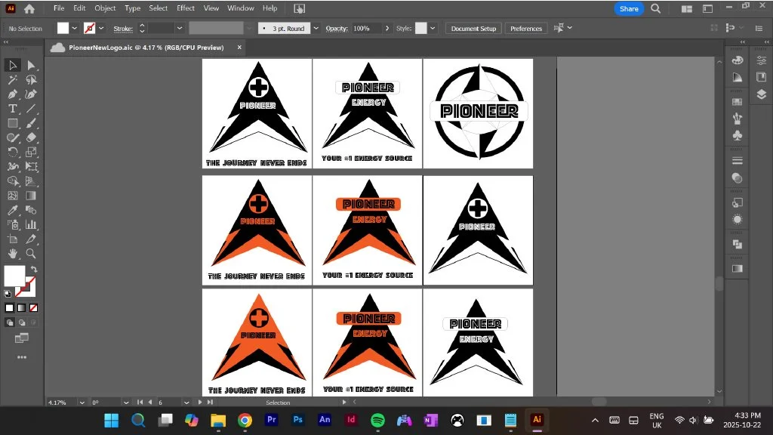The width and height of the screenshot is (773, 435).
Task: Select the Gradient tool
Action: click(31, 196)
